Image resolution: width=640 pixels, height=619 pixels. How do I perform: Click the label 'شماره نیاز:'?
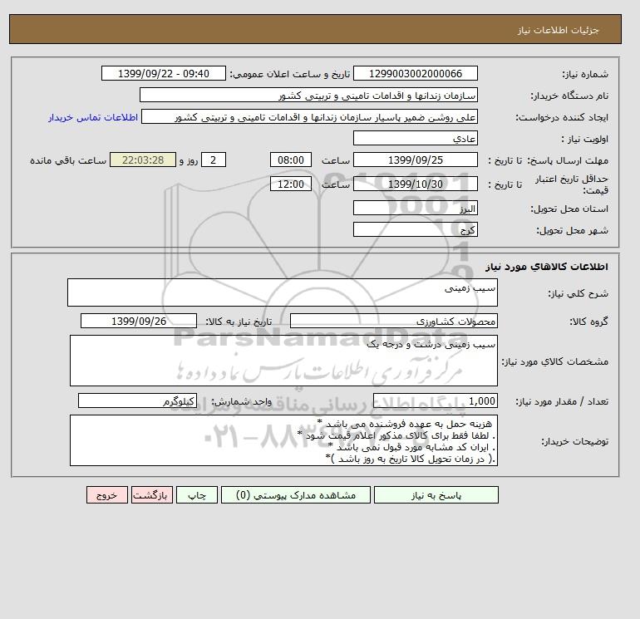[585, 74]
